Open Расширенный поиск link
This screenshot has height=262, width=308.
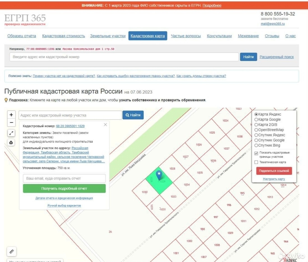pos(277,57)
